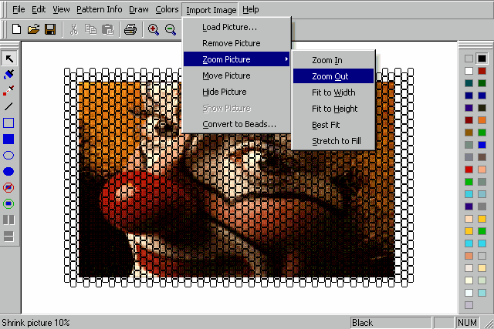Viewport: 494px width, 329px height.
Task: Open the File menu
Action: coord(19,10)
